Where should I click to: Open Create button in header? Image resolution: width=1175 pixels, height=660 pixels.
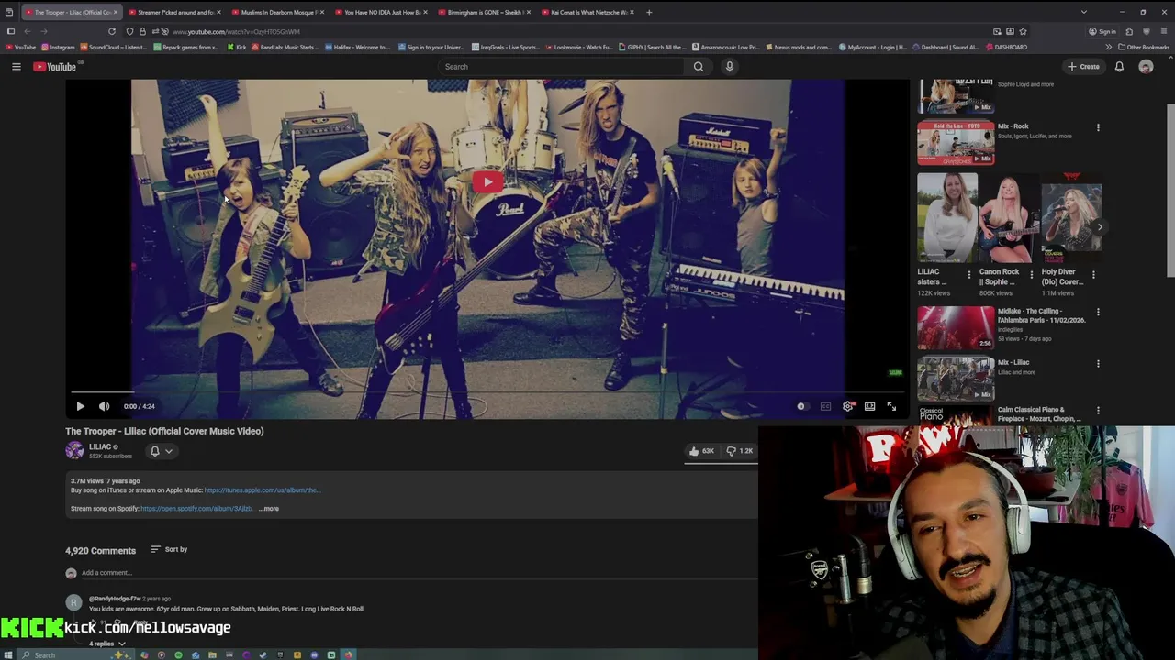(1084, 66)
